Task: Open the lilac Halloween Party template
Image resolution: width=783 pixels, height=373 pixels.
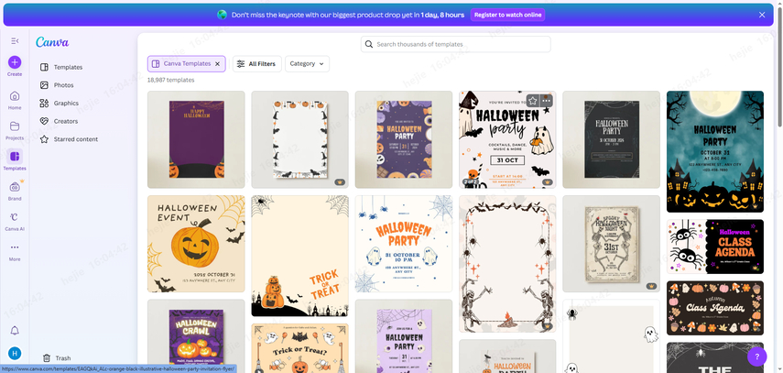Action: point(404,336)
